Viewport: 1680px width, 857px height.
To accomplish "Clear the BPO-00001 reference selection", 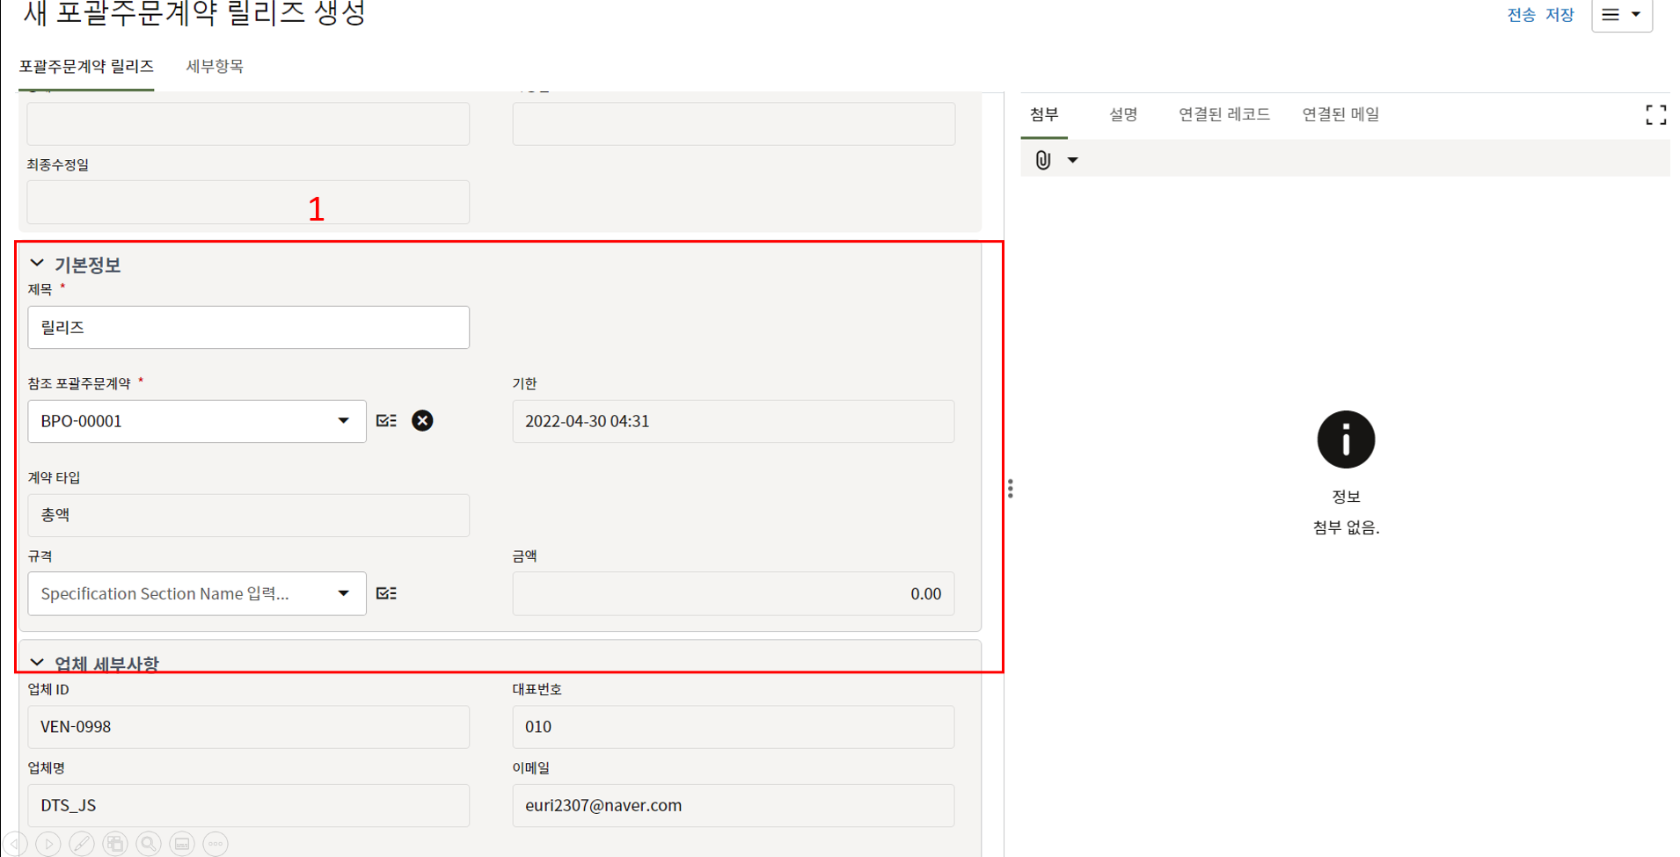I will pos(422,421).
